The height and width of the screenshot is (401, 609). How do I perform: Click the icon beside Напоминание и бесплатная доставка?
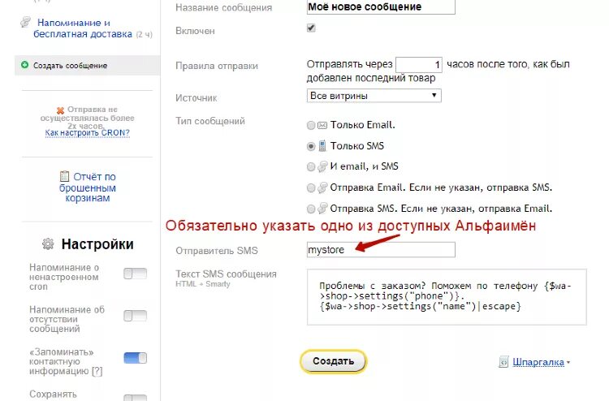(26, 22)
